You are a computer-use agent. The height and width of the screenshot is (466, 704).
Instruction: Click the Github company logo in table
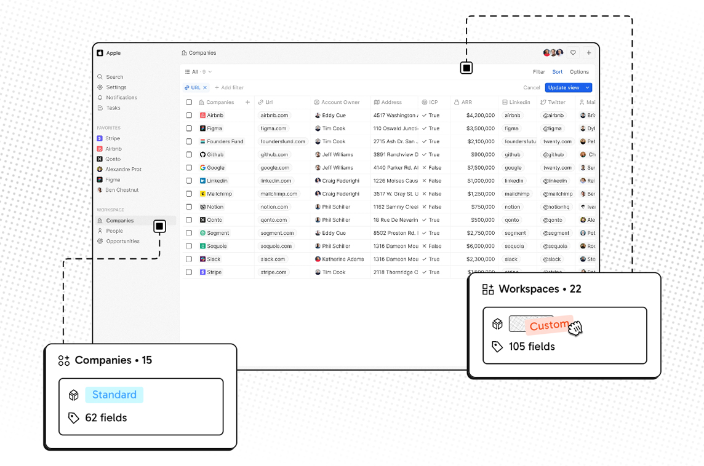tap(202, 154)
